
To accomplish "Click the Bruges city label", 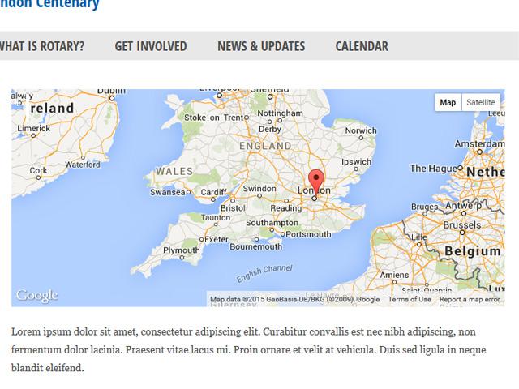I will [x=425, y=207].
